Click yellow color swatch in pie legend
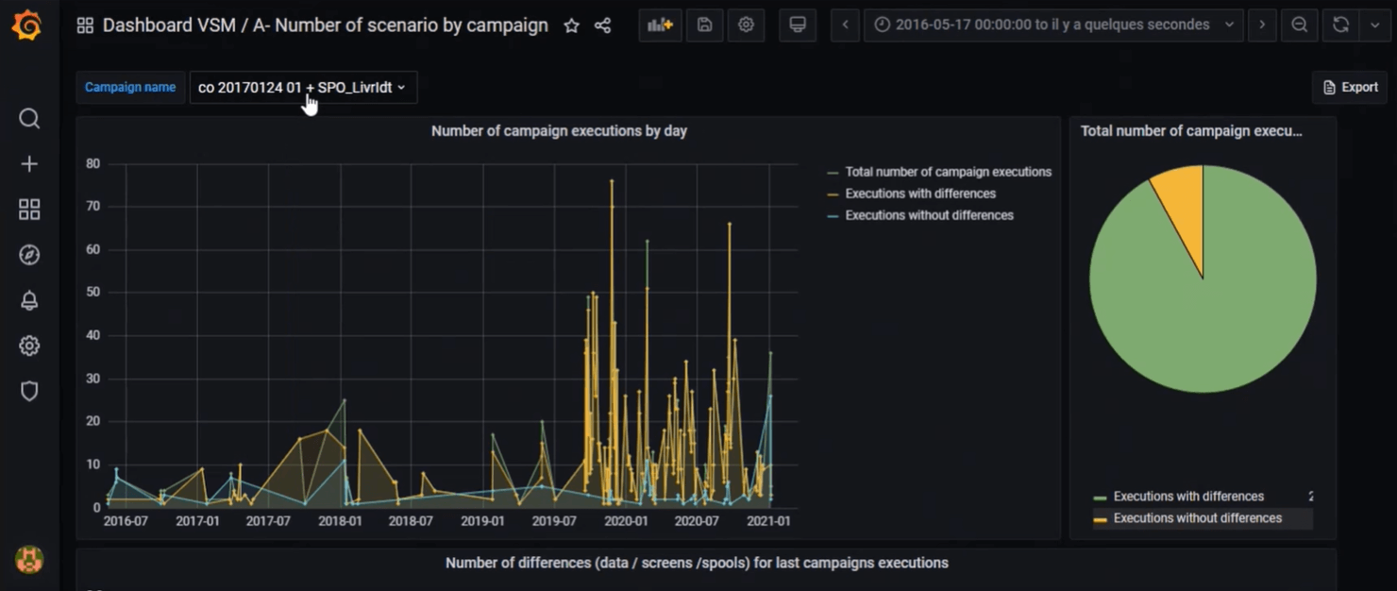The image size is (1397, 591). click(x=1100, y=519)
